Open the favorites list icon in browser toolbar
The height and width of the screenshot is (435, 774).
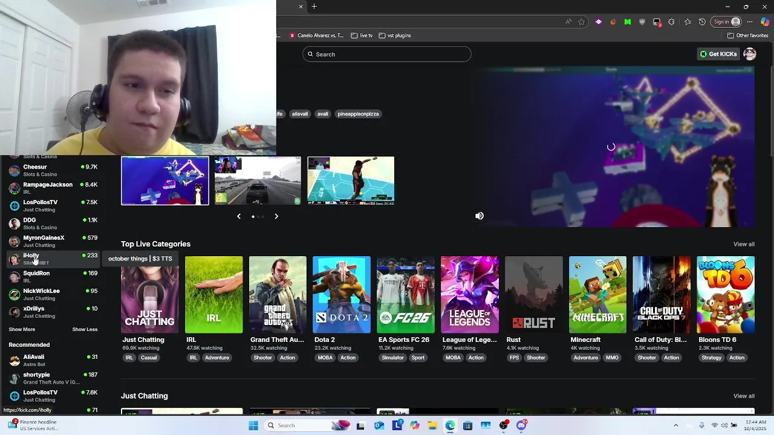688,22
